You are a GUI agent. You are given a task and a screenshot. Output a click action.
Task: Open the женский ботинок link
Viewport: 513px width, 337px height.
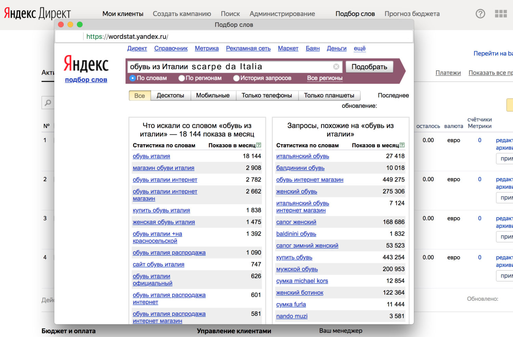pos(300,293)
